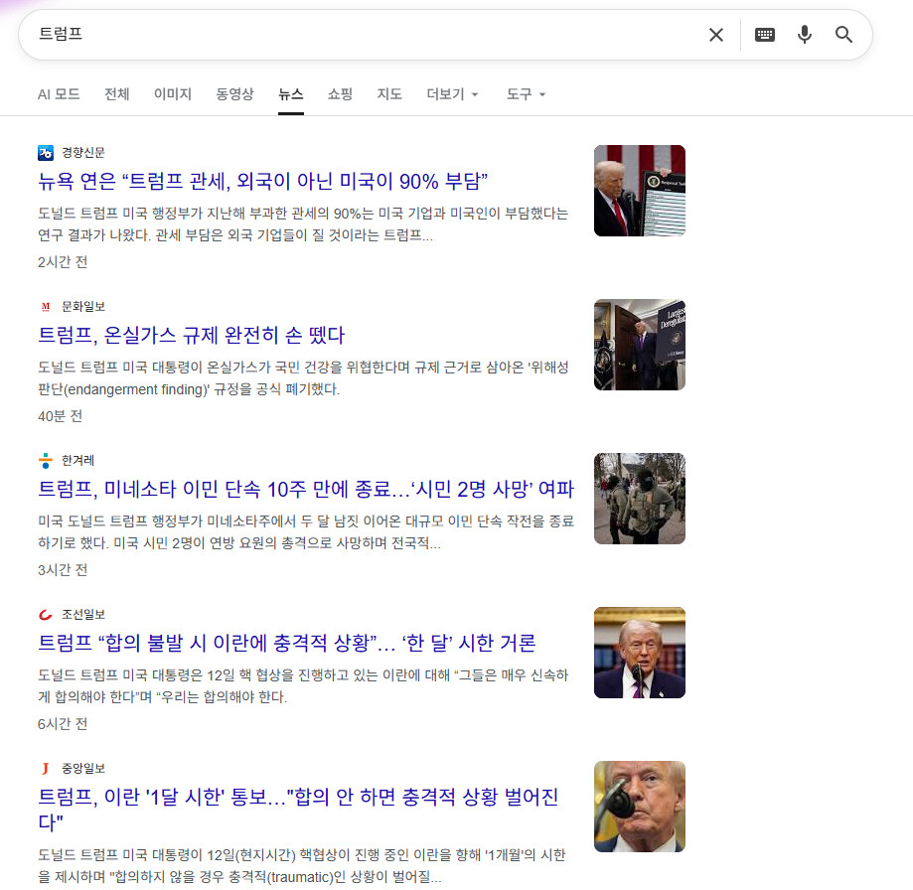
Task: Open the 중앙일보 article close-up thumbnail
Action: tap(640, 807)
